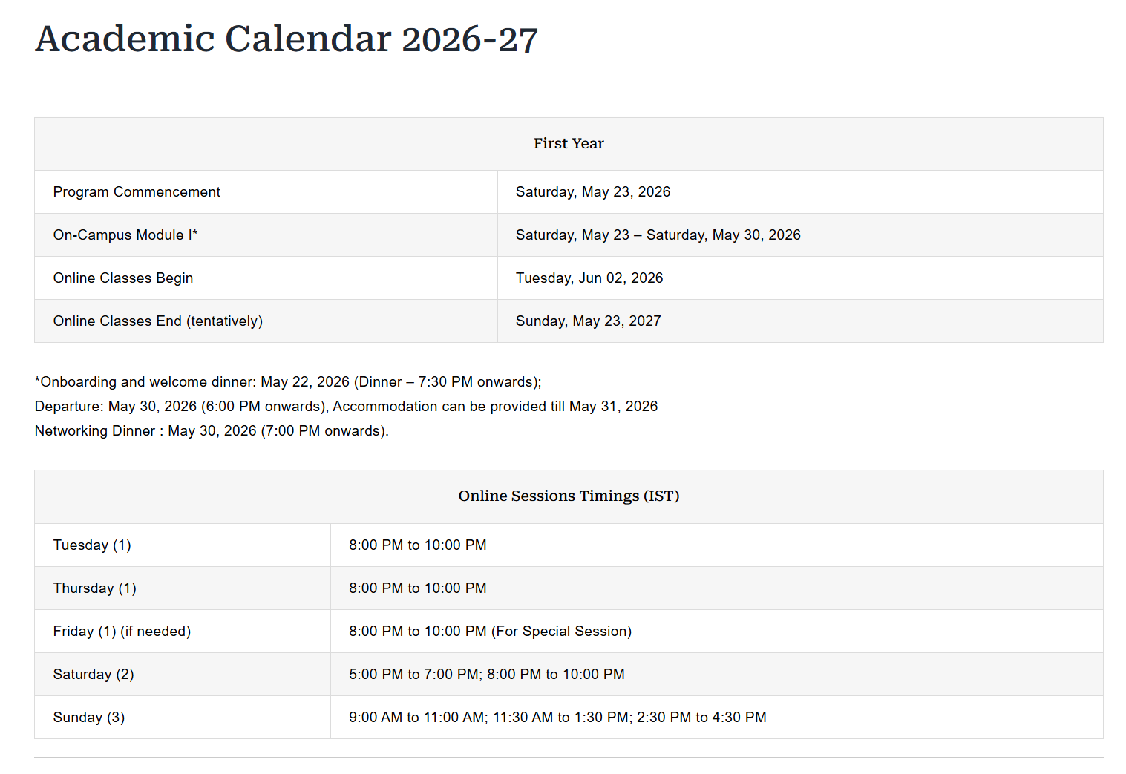The image size is (1126, 774).
Task: Select the Online Classes Begin label
Action: (x=123, y=278)
